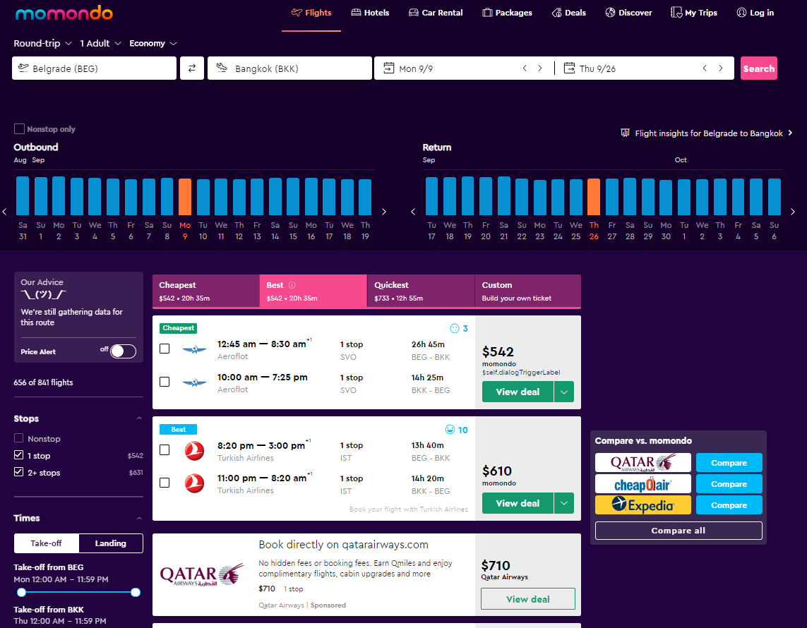The height and width of the screenshot is (628, 807).
Task: Open rating score 10 on Turkish result
Action: coord(457,430)
